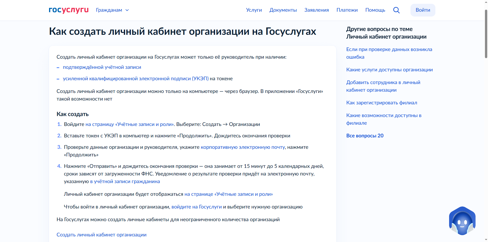Open link about УКЭП electronic signature
The height and width of the screenshot is (242, 488).
pyautogui.click(x=136, y=78)
